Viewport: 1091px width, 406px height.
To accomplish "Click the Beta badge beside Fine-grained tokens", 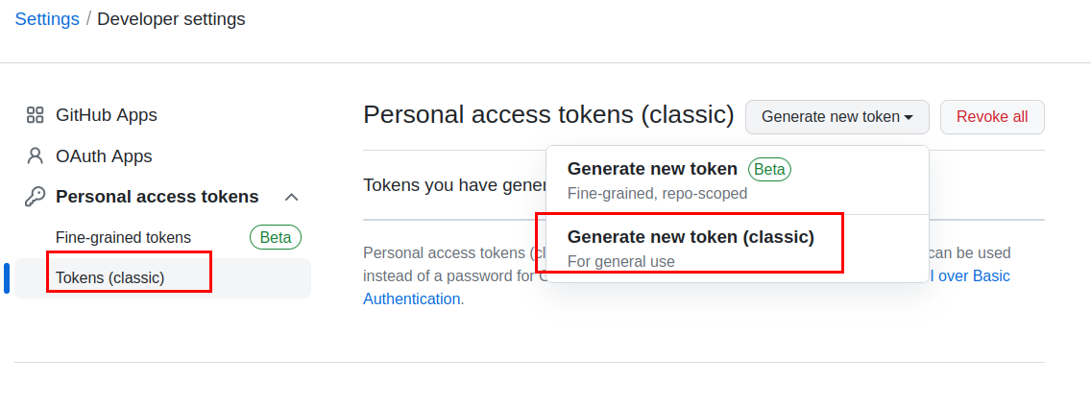I will [x=276, y=237].
